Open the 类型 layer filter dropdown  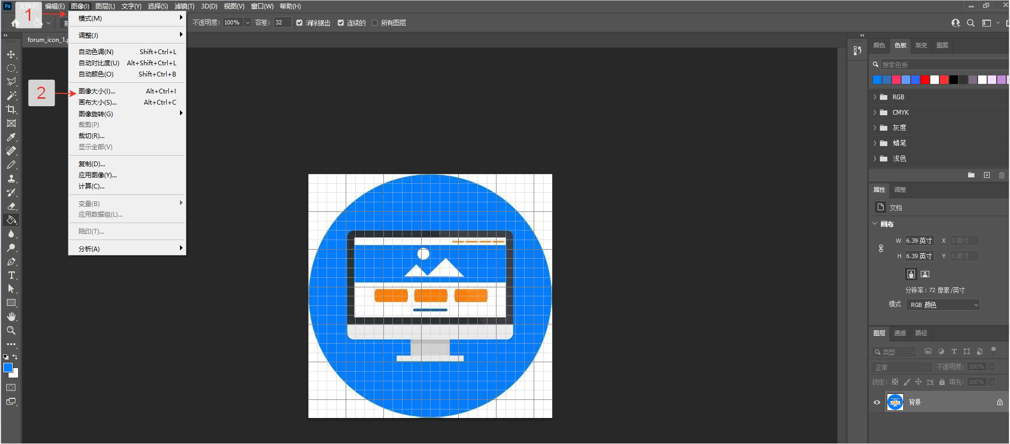click(x=894, y=352)
